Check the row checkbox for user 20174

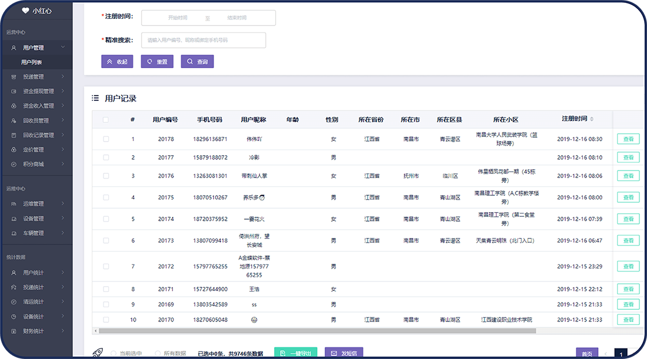106,219
